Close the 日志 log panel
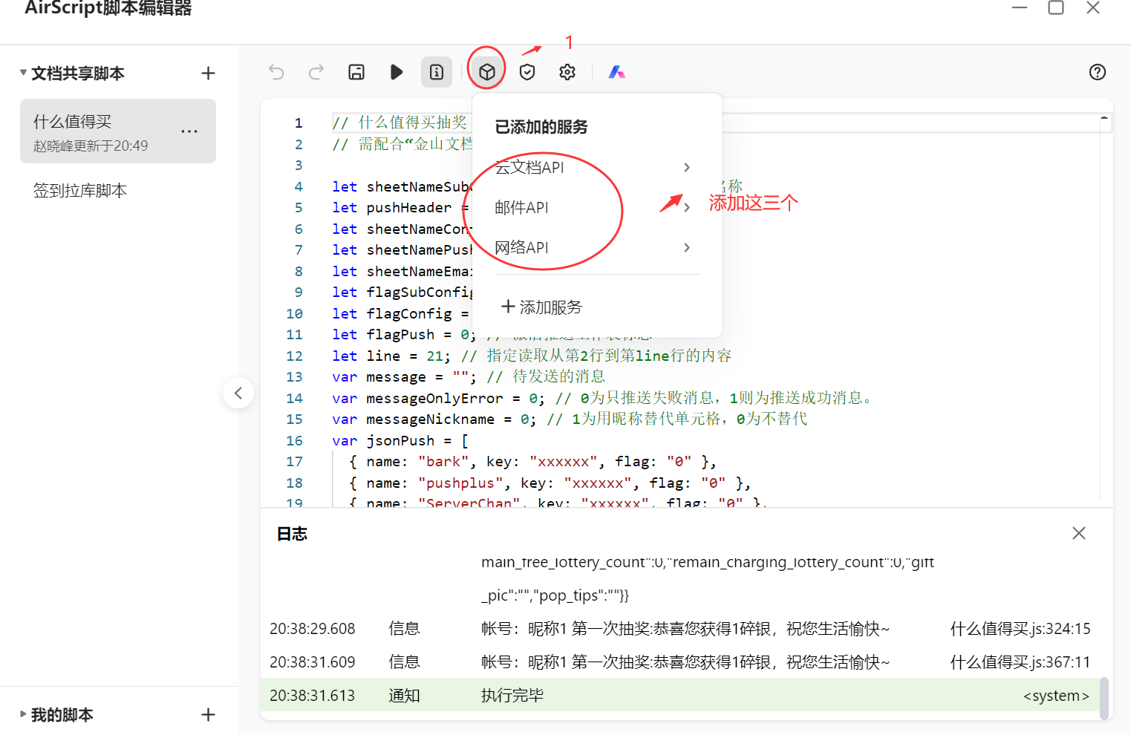1131x735 pixels. click(x=1079, y=533)
